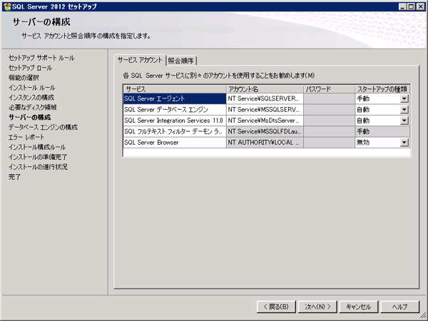Click インスタンスの構成 step in sidebar

coord(31,98)
